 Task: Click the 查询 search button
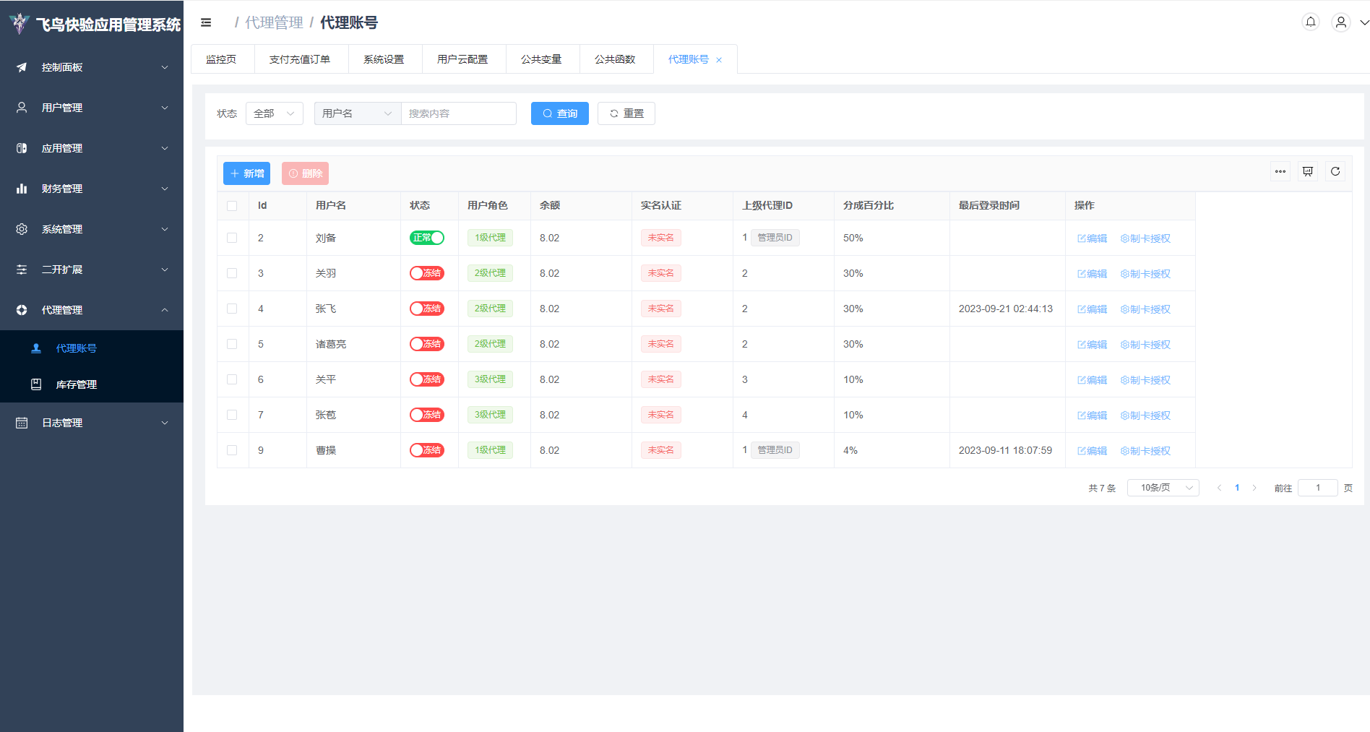(560, 113)
